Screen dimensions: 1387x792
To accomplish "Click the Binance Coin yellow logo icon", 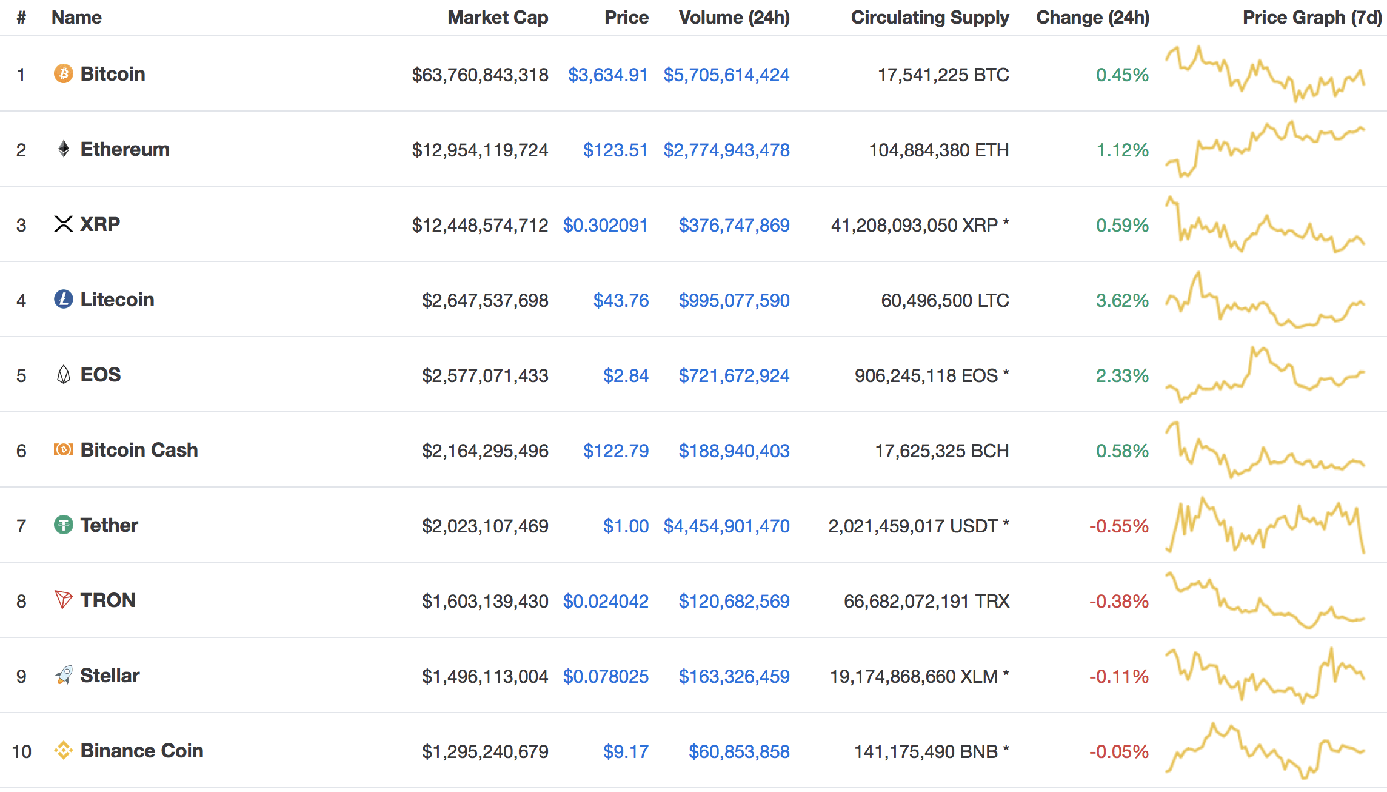I will [x=63, y=751].
